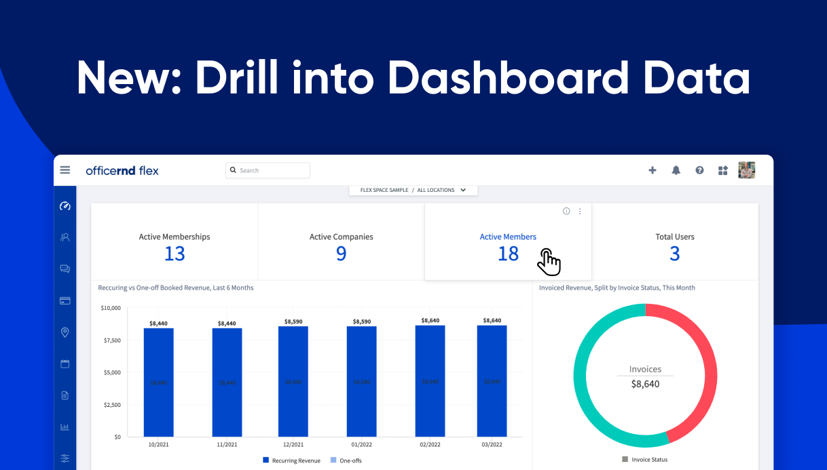Click the Recurring vs One-off Booked Revenue chart title

coord(176,288)
